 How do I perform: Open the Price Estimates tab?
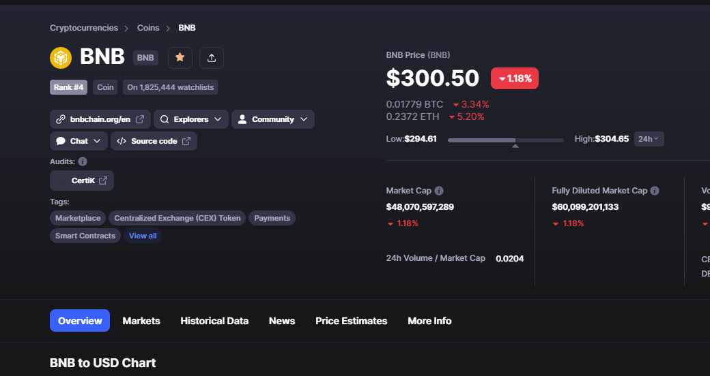pos(352,321)
